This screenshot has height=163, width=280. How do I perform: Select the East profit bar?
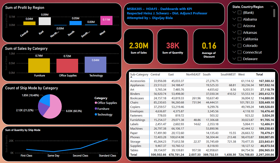tap(45, 21)
